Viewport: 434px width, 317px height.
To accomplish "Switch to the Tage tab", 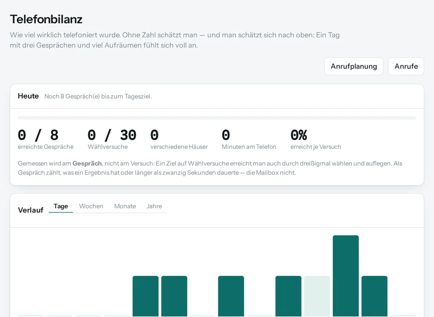I will coord(61,206).
